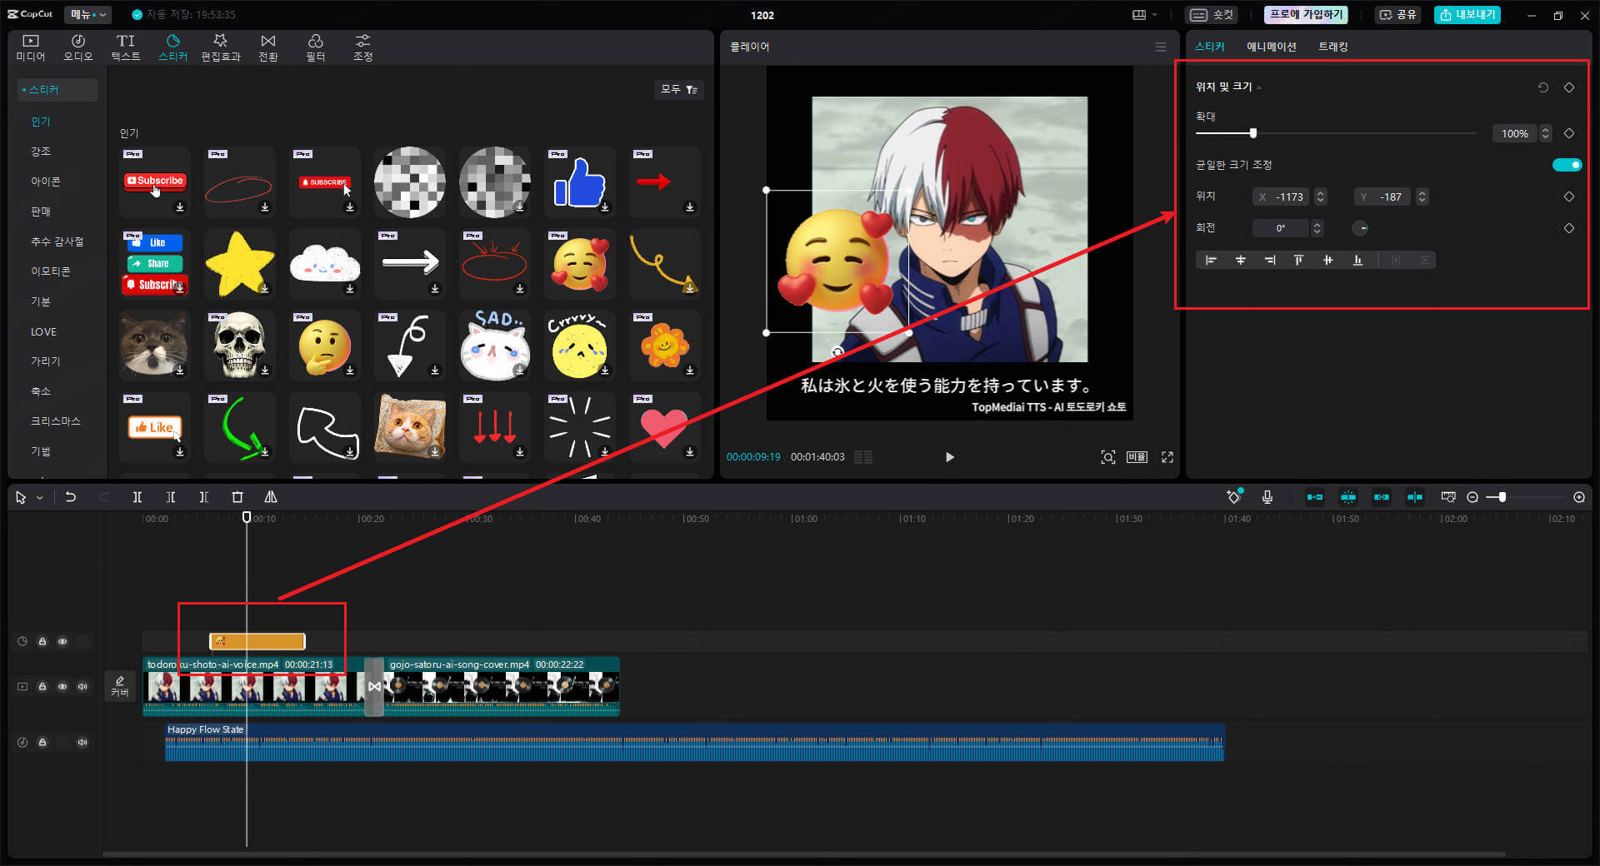Click the 비율 ratio button in player
The height and width of the screenshot is (866, 1600).
[x=1137, y=457]
